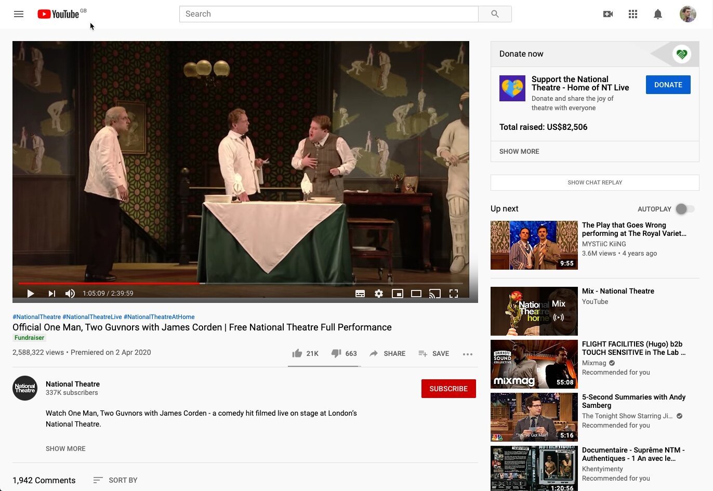Open the create video camera icon
Screen dimensions: 713x491
[x=608, y=14]
